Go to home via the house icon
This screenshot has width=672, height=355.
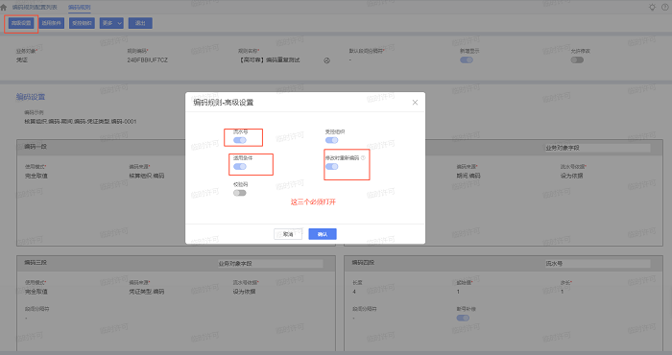click(x=4, y=8)
